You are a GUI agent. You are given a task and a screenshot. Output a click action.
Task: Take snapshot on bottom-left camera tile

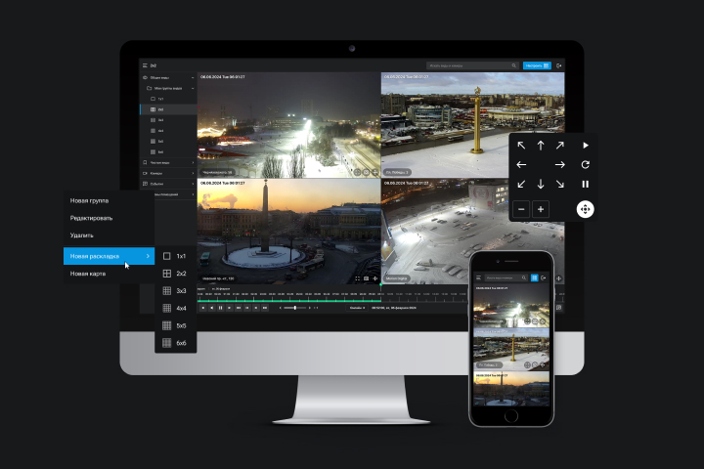(367, 278)
